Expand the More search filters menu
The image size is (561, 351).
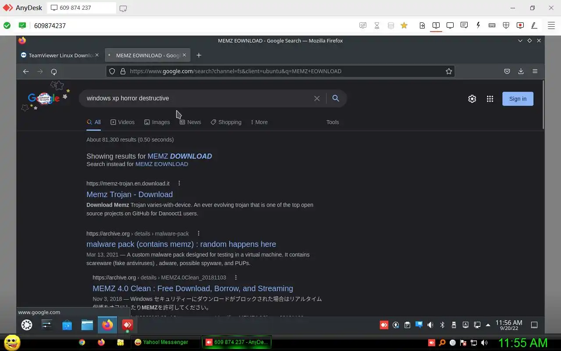259,122
